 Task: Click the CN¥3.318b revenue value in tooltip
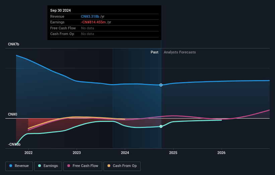coord(90,16)
